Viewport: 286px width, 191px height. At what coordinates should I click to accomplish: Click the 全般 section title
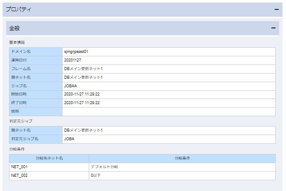click(14, 28)
